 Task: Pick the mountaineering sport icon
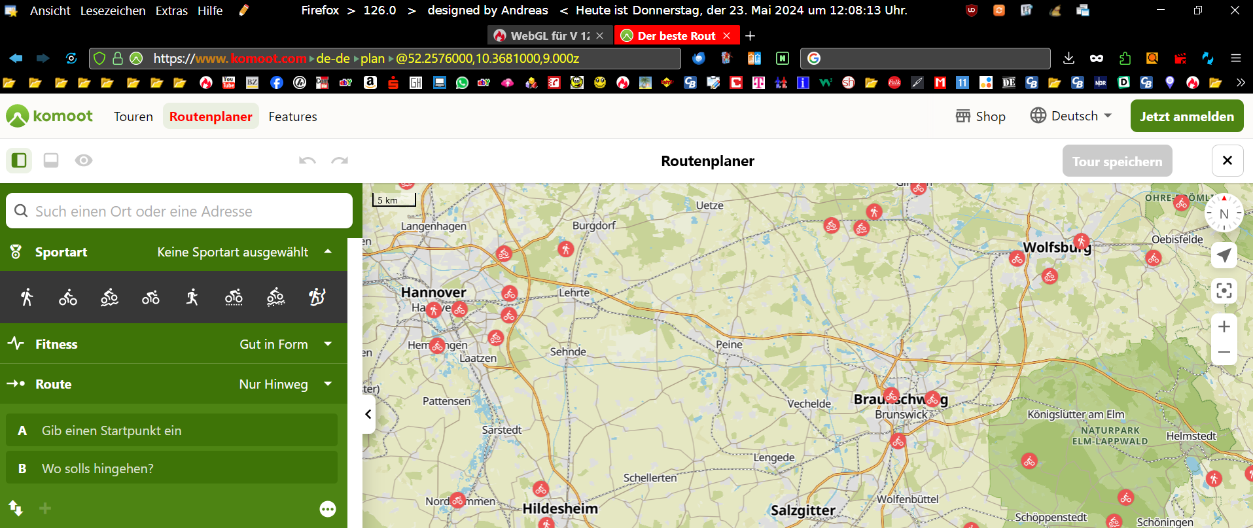pos(317,297)
